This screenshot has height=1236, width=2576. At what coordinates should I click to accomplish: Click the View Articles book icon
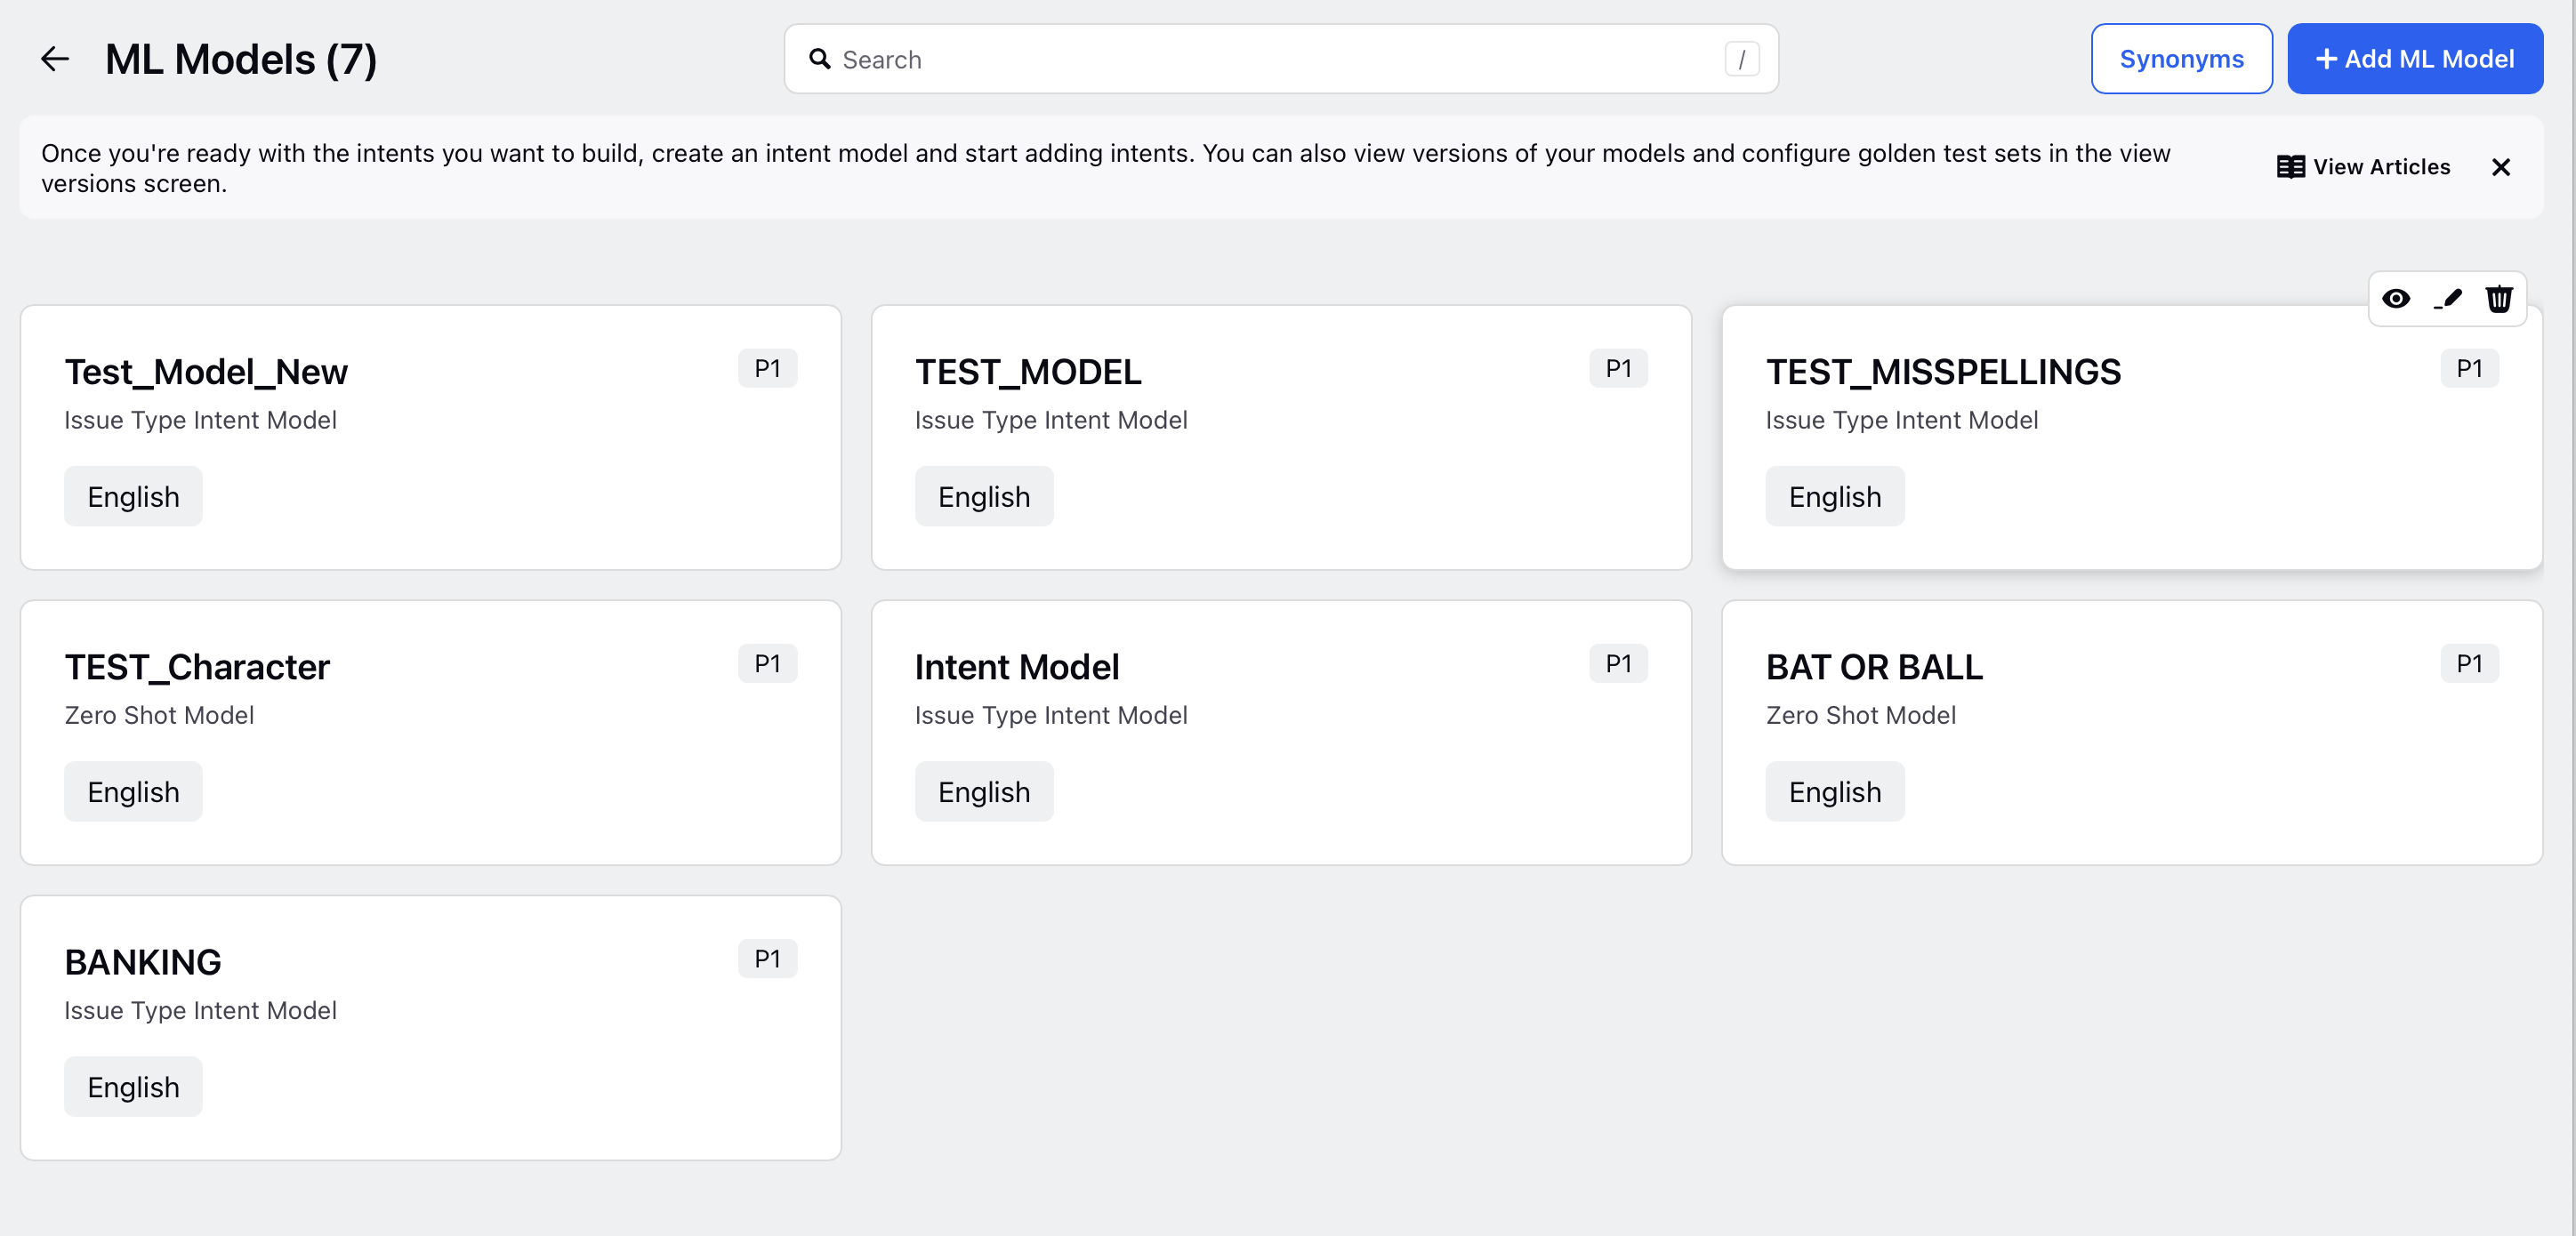(x=2290, y=167)
